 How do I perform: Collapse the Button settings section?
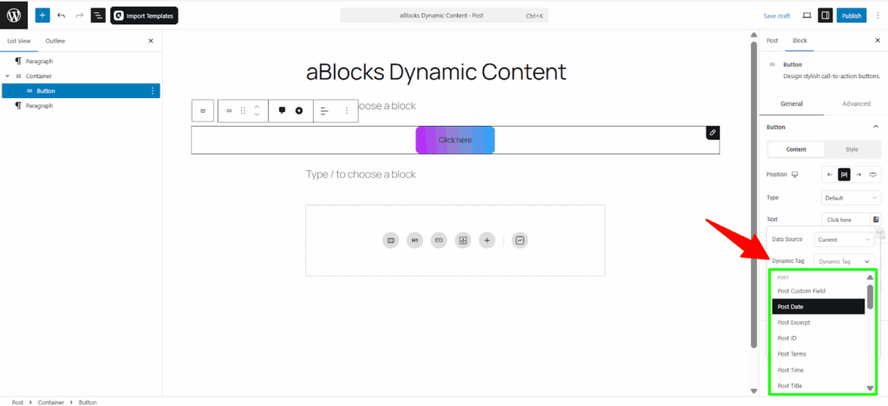click(x=876, y=127)
